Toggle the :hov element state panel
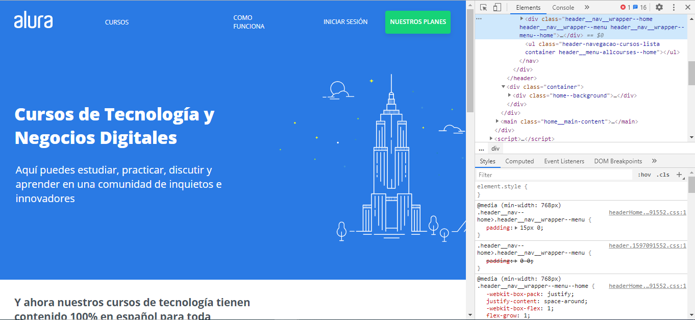The width and height of the screenshot is (695, 320). click(644, 175)
